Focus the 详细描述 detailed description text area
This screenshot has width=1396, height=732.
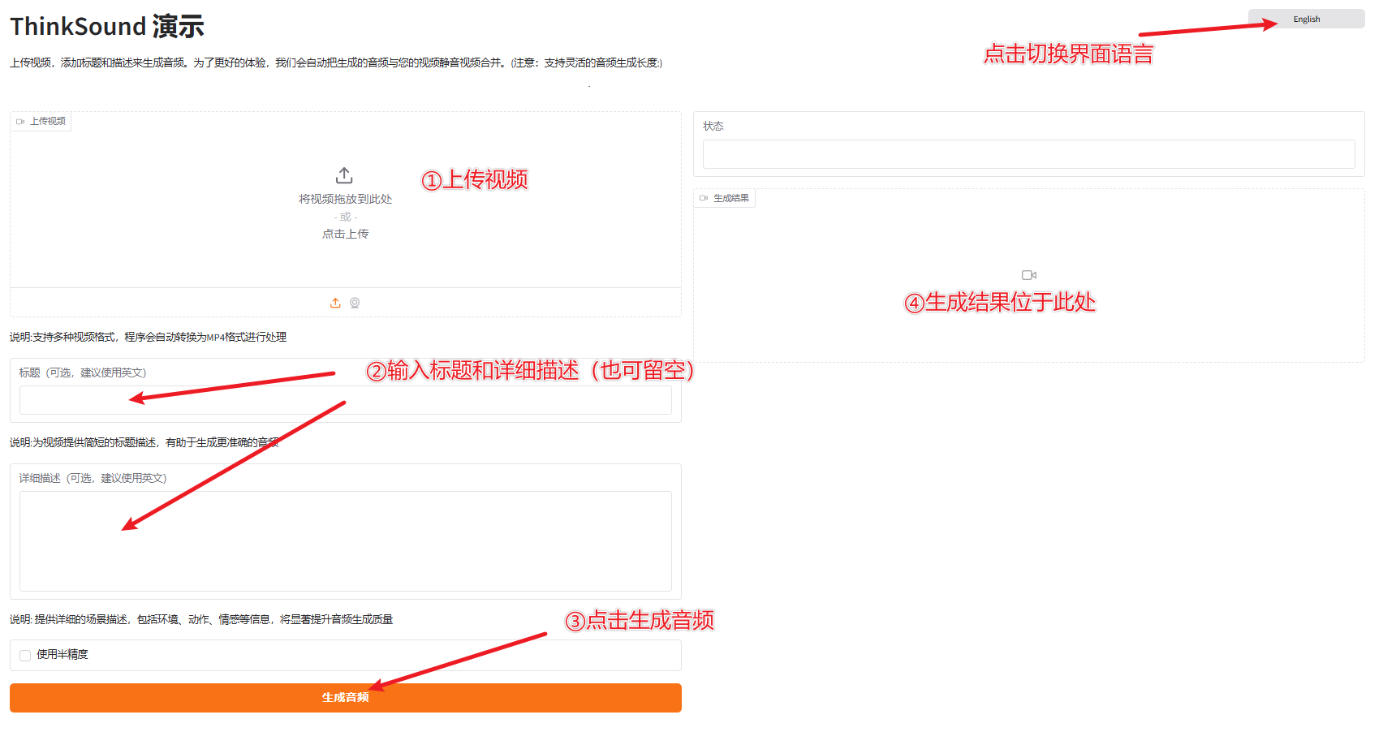[x=346, y=541]
